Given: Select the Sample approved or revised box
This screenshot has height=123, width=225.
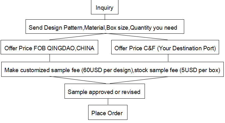Looking at the screenshot, I should point(105,91).
